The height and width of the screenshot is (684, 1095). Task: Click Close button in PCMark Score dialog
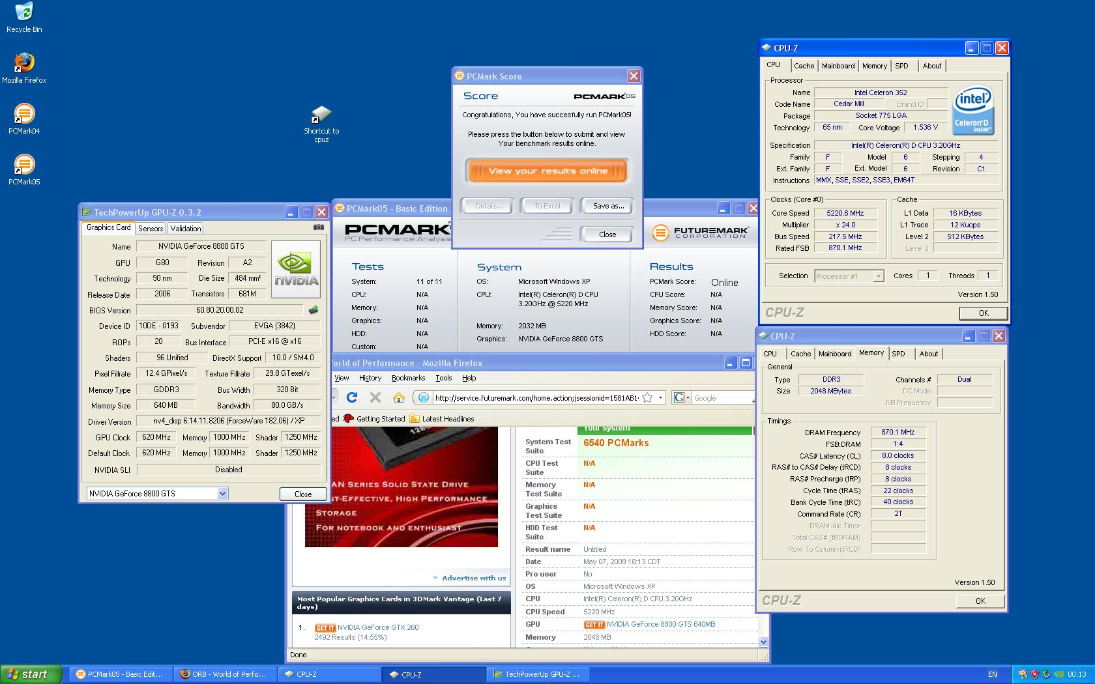tap(607, 235)
